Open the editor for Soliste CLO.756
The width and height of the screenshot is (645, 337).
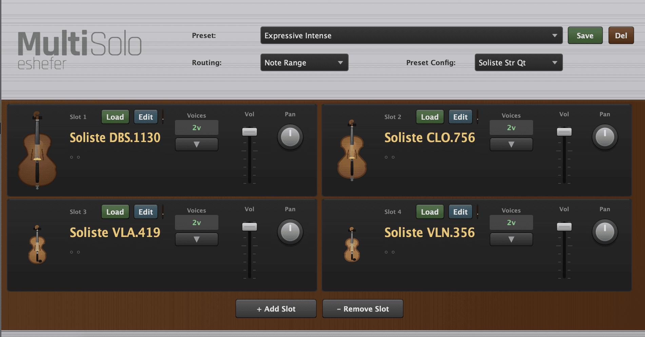(460, 117)
